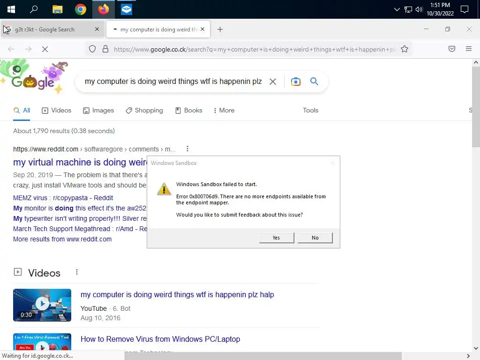Stop loading the current page
The image size is (480, 360).
pyautogui.click(x=45, y=49)
